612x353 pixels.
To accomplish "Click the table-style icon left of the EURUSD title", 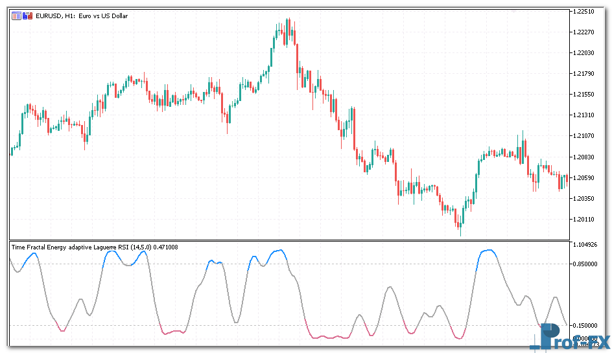I will point(16,16).
